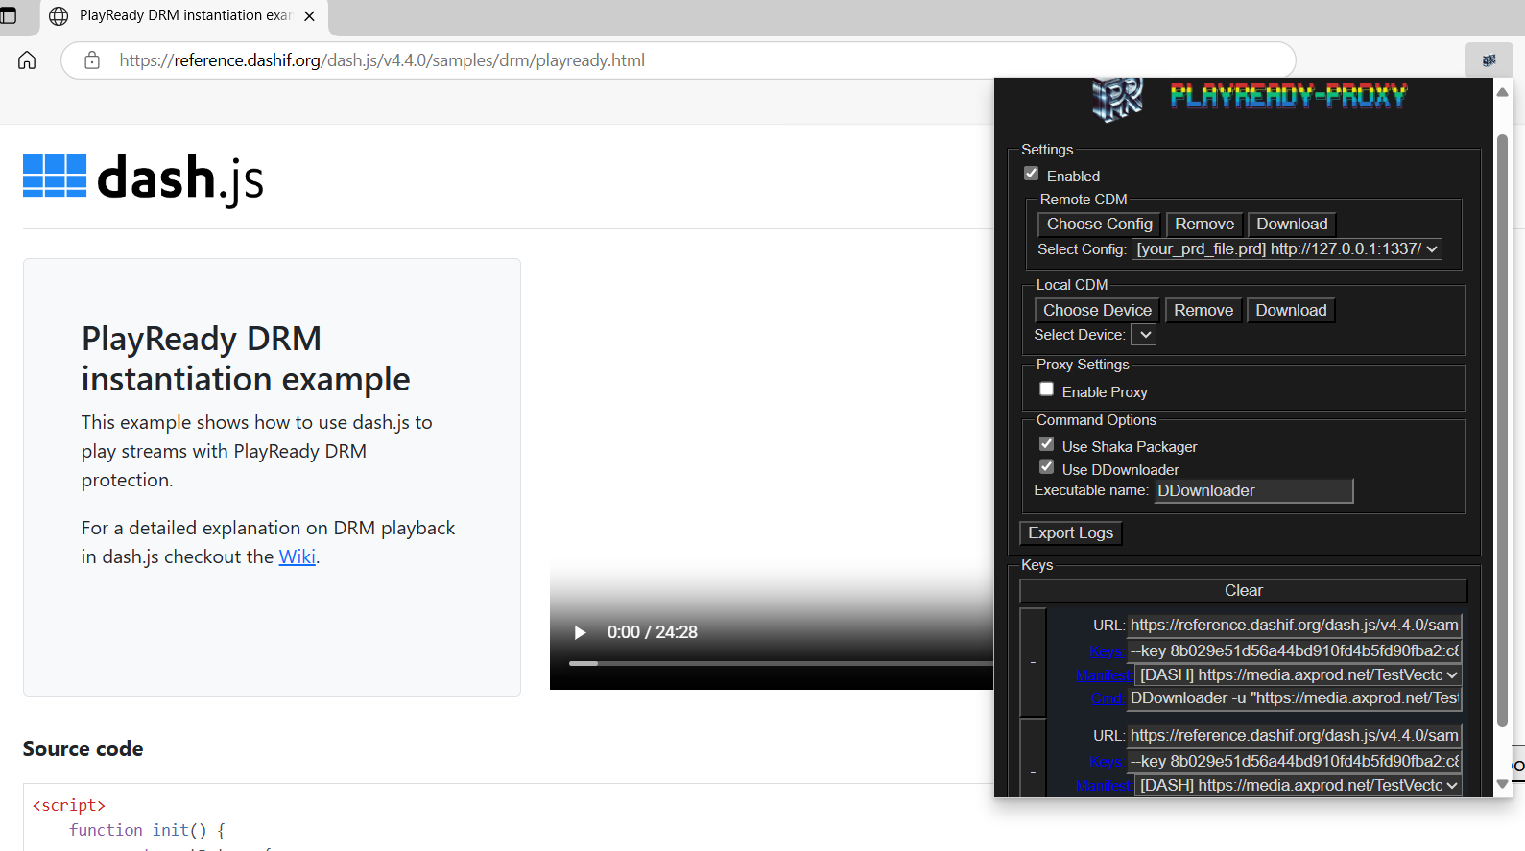Tick the Enable Proxy checkbox
1525x851 pixels.
1047,390
